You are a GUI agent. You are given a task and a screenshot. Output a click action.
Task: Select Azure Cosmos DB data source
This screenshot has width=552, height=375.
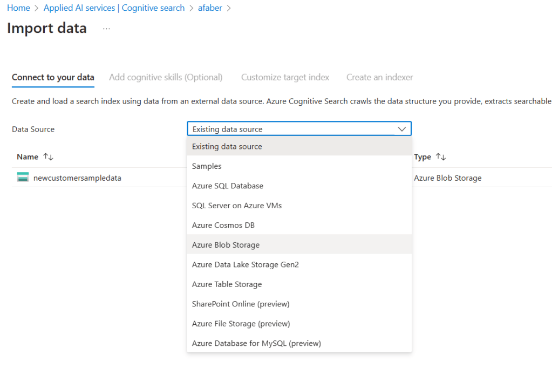tap(223, 225)
